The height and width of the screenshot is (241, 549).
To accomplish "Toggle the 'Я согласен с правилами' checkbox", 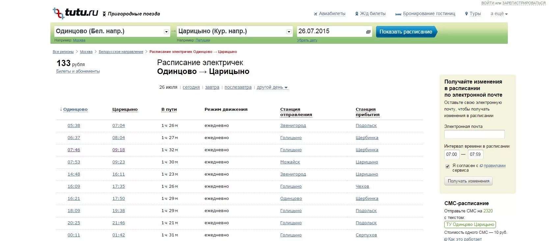I will (447, 166).
